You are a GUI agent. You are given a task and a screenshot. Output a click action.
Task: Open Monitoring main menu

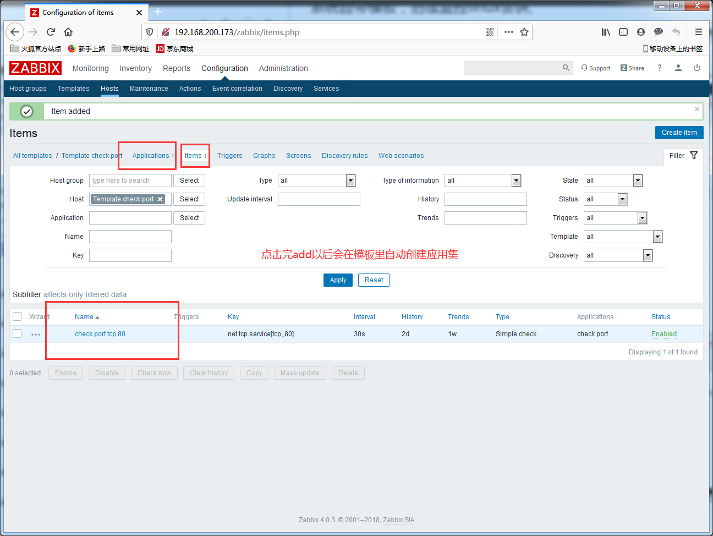click(91, 68)
